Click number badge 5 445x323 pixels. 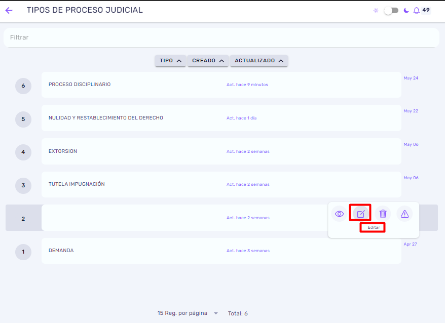[23, 119]
